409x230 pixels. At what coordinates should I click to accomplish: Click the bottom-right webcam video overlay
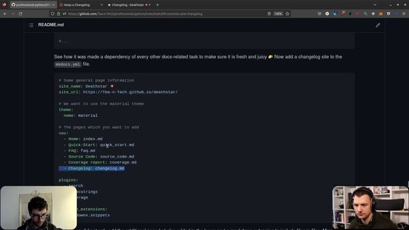pyautogui.click(x=371, y=208)
